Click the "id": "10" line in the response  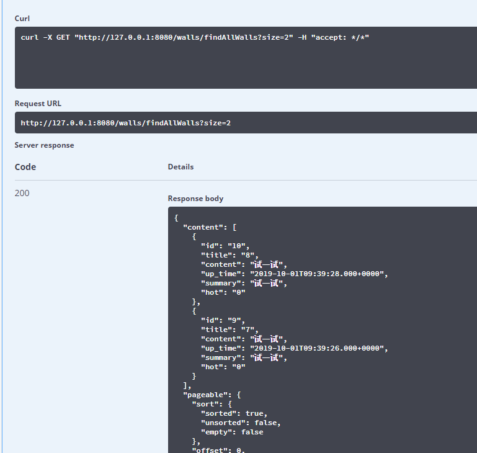point(225,246)
